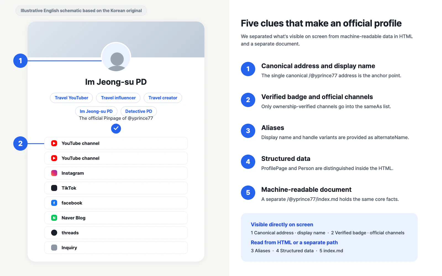442x276 pixels.
Task: Click the profile name Im Jeong-su PD
Action: tap(116, 82)
